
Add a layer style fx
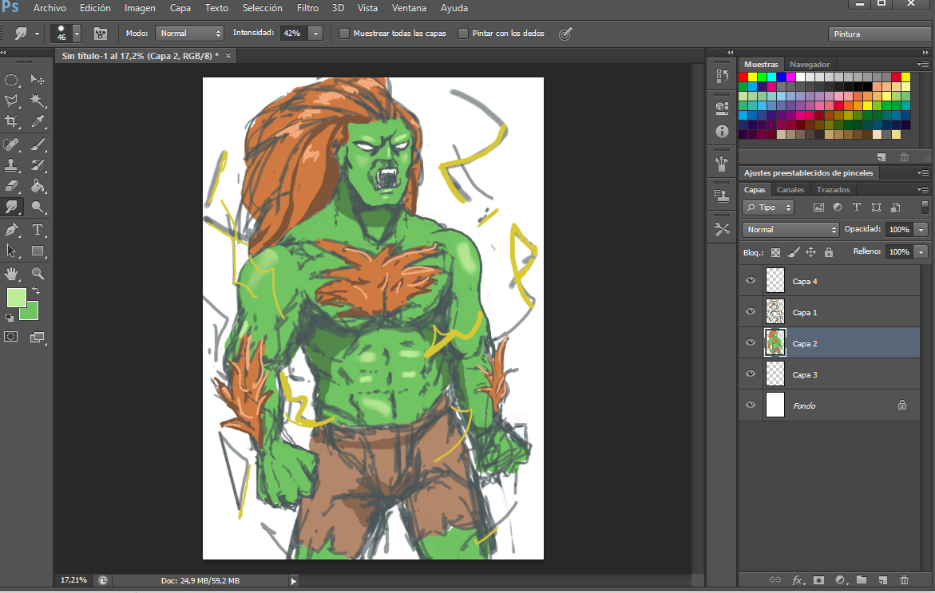[x=798, y=580]
